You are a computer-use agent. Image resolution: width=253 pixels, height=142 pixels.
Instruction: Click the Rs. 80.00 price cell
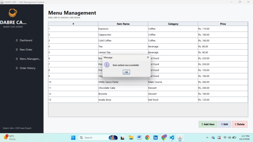pyautogui.click(x=223, y=46)
